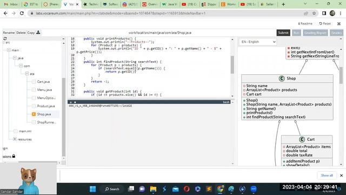Open File Explorer from taskbar
This screenshot has width=346, height=195.
153,189
